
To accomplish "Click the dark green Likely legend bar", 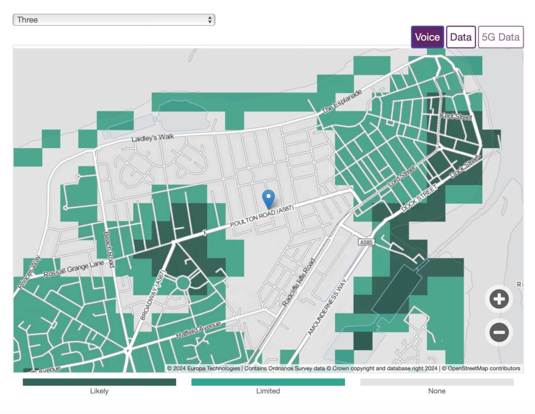I will point(99,382).
